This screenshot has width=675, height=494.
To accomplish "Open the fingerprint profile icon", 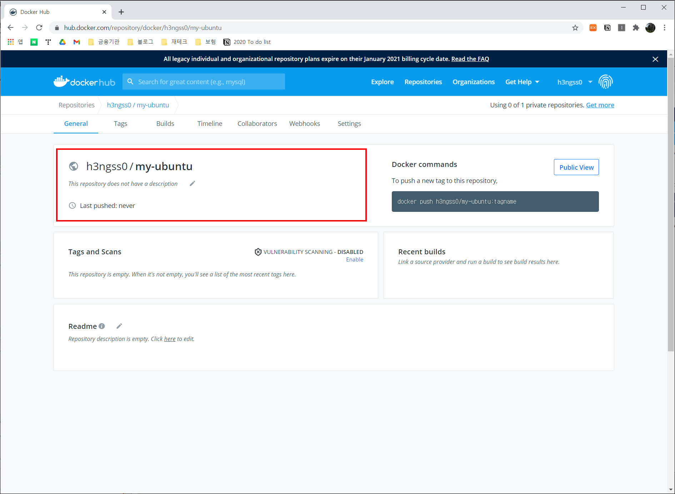I will (x=606, y=82).
